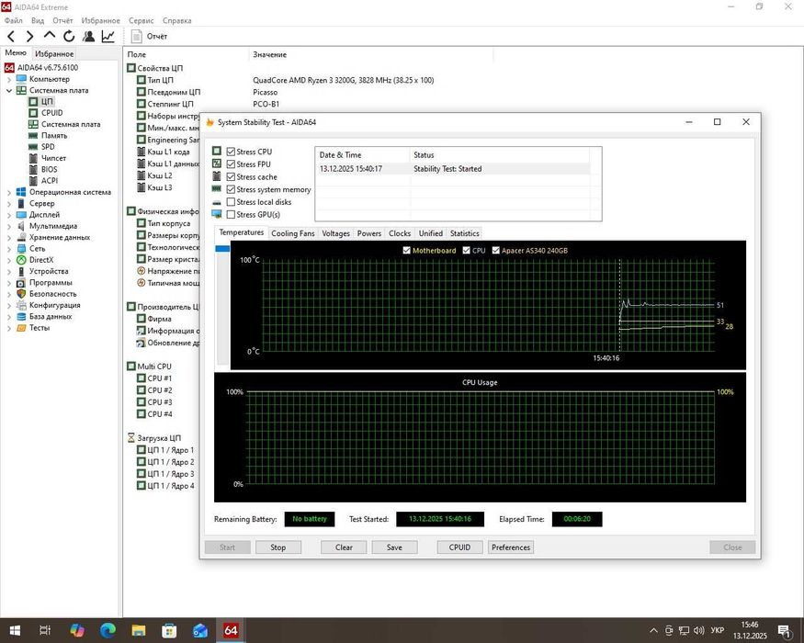Enable the Stress local disks checkbox
The height and width of the screenshot is (643, 804).
coord(231,202)
